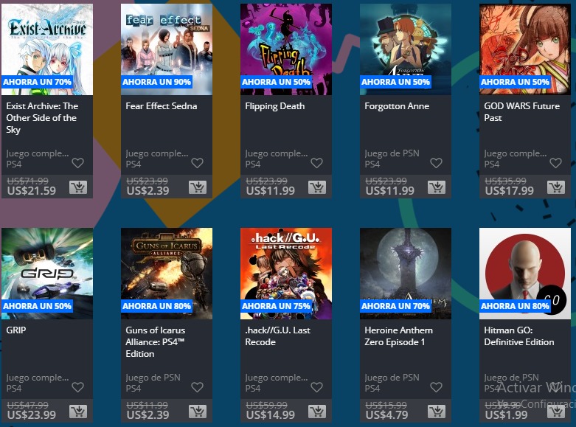576x427 pixels.
Task: Open the Forgotton Anne title link
Action: point(397,106)
